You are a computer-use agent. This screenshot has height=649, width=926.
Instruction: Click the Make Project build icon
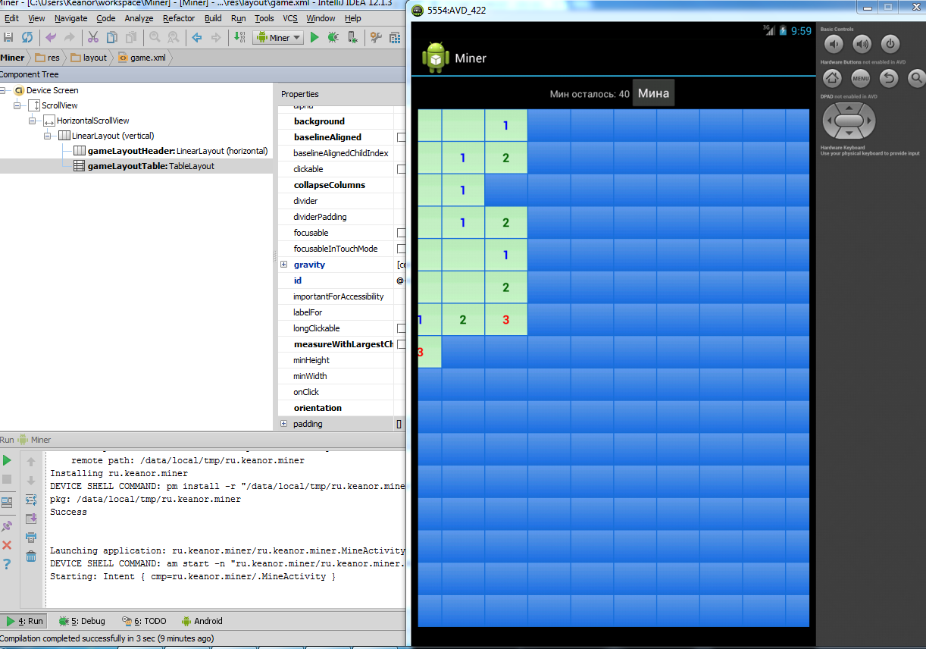[239, 37]
